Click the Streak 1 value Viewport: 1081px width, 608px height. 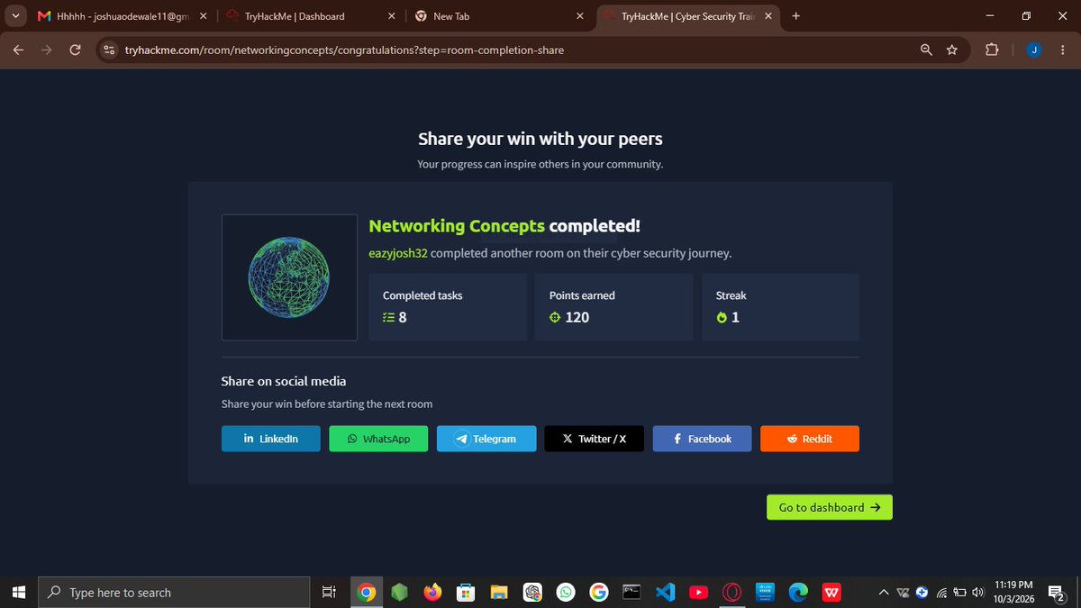pyautogui.click(x=735, y=317)
